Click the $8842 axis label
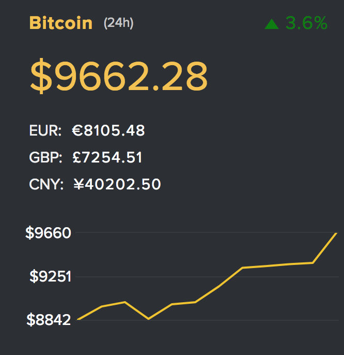This screenshot has width=344, height=355. click(x=49, y=319)
